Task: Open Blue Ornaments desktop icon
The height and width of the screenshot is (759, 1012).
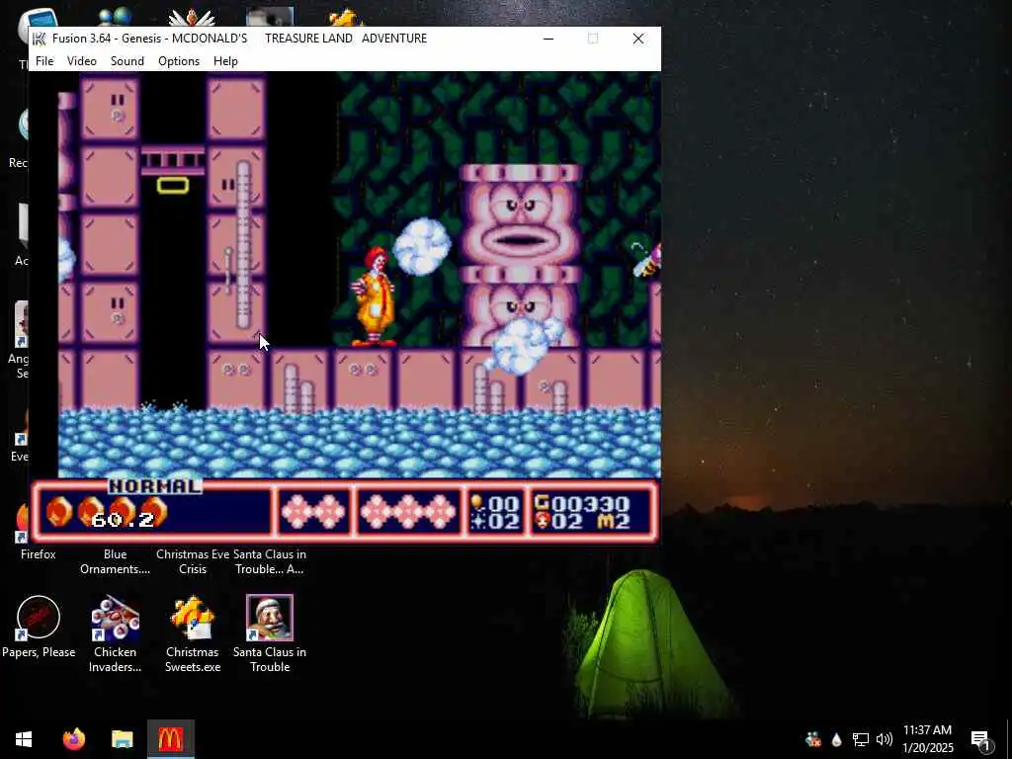Action: click(115, 561)
